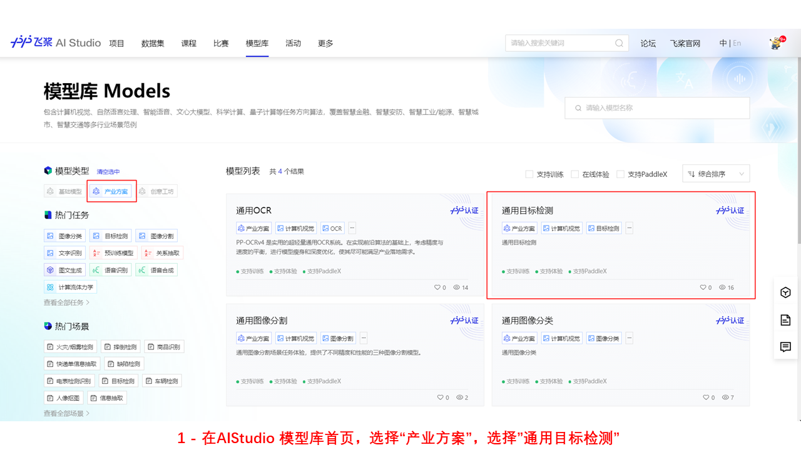Expand more tags on 通用图像分类 card
The height and width of the screenshot is (450, 801).
tap(629, 338)
